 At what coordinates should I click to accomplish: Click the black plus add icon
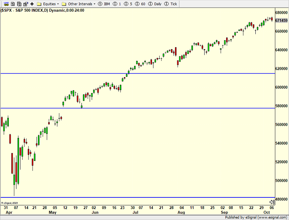tap(32, 4)
